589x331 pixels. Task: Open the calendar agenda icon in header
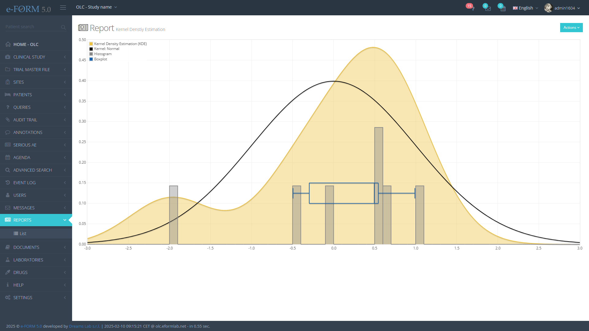503,8
